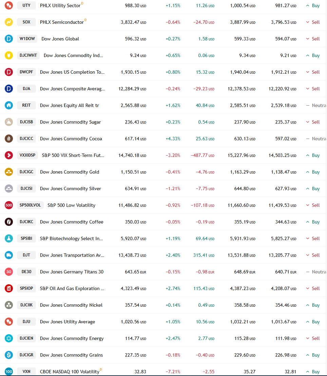Click the DJT truck logo icon
The image size is (327, 376).
coord(9,255)
